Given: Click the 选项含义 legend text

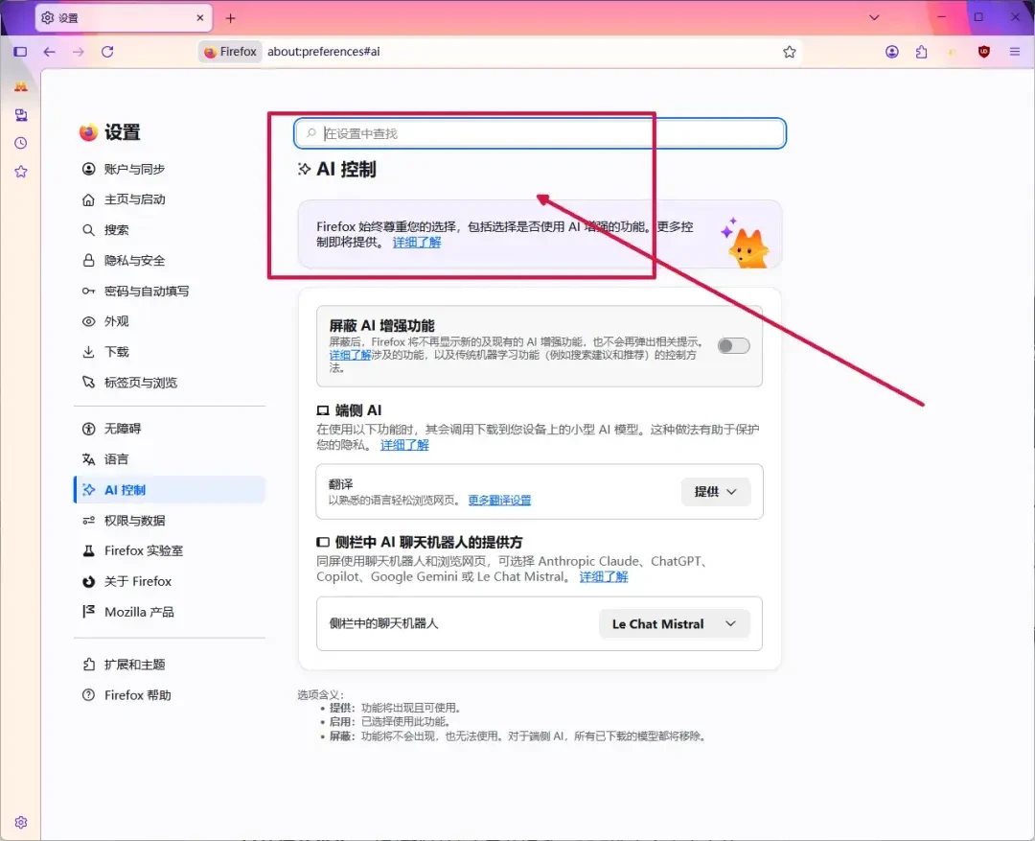Looking at the screenshot, I should pos(320,695).
